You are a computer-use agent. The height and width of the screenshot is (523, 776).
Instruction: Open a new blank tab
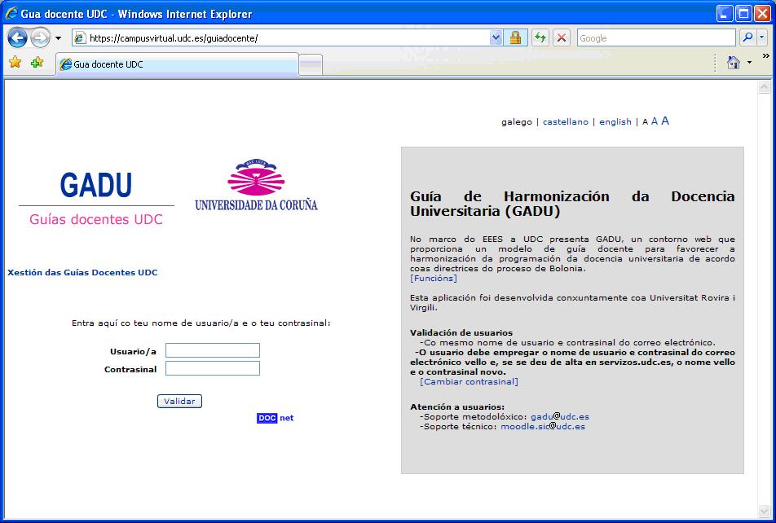pos(311,65)
